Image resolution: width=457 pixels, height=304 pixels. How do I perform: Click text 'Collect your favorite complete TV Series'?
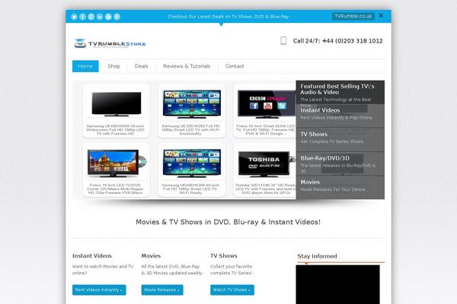pos(232,270)
